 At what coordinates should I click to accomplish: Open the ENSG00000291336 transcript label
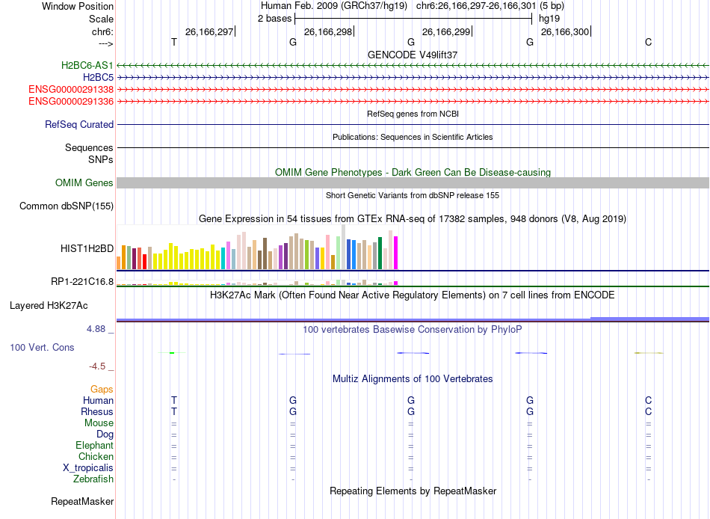[71, 101]
